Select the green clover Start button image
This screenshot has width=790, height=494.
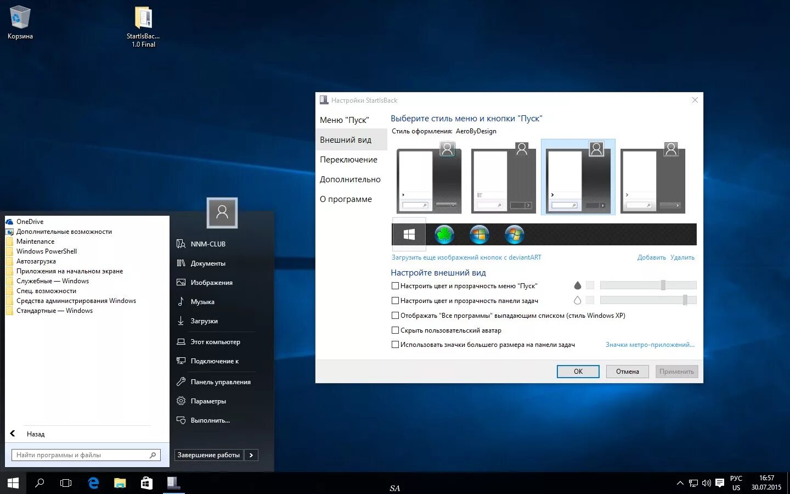point(444,235)
